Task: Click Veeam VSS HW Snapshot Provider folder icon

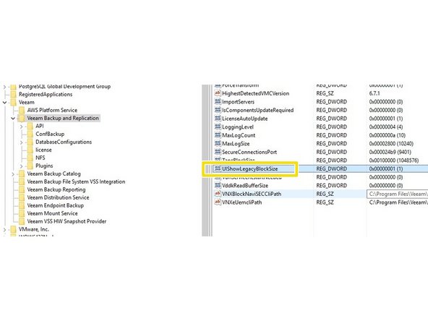Action: 22,221
